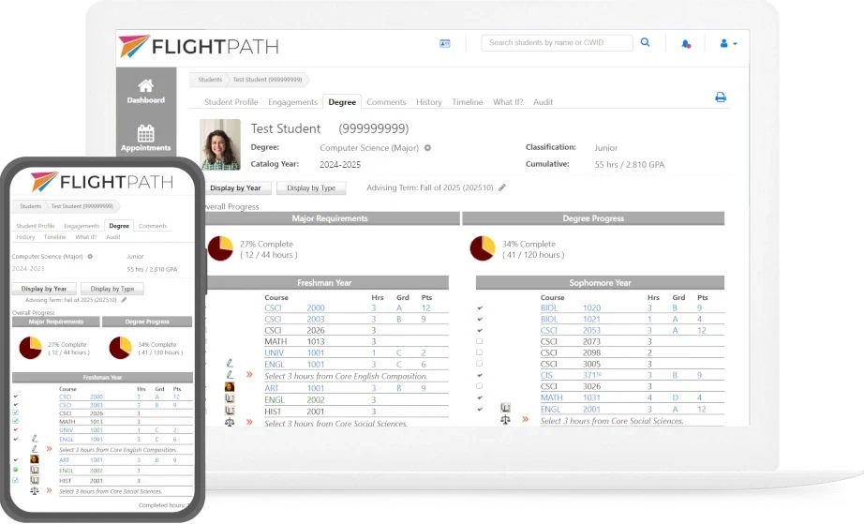Click scales icon in Sophomore Year Social Sciences row

[x=505, y=419]
